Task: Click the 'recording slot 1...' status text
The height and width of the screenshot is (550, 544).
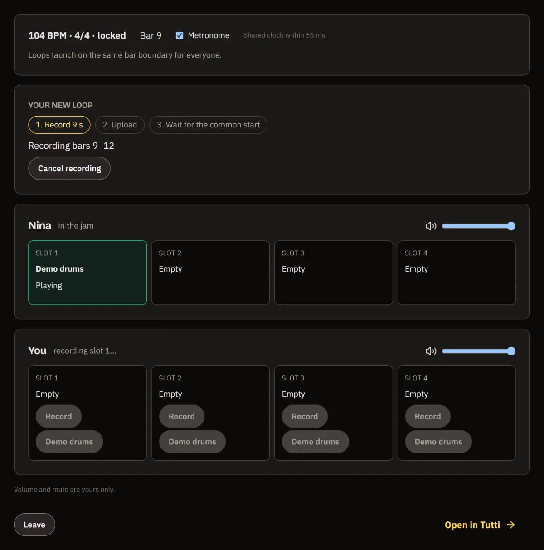Action: 85,351
